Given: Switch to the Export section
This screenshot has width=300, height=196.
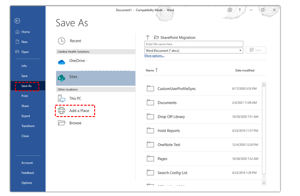Looking at the screenshot, I should pos(26,116).
